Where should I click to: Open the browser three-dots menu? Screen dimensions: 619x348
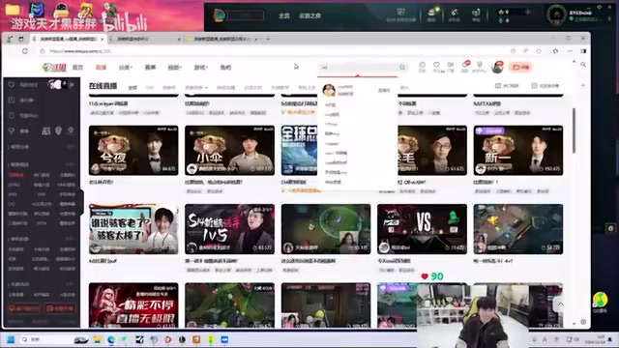point(570,51)
